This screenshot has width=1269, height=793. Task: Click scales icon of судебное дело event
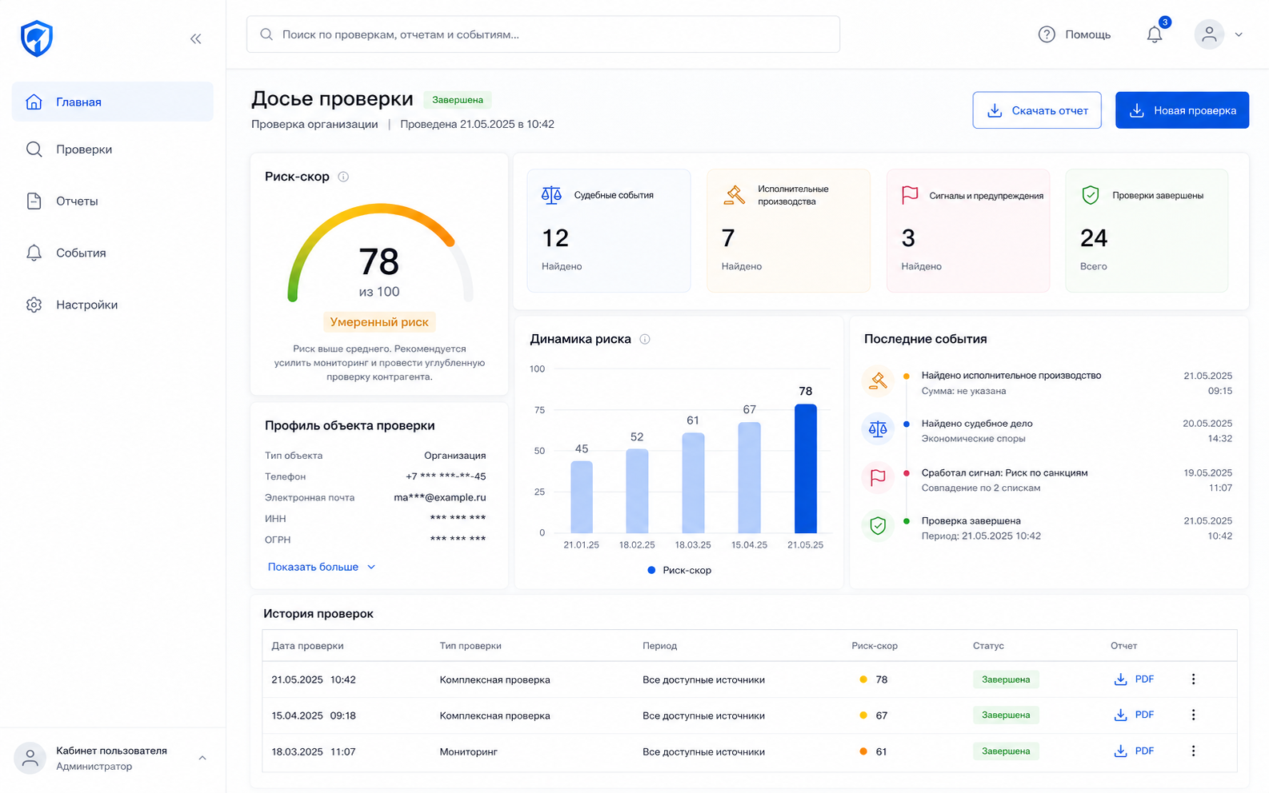pyautogui.click(x=878, y=429)
